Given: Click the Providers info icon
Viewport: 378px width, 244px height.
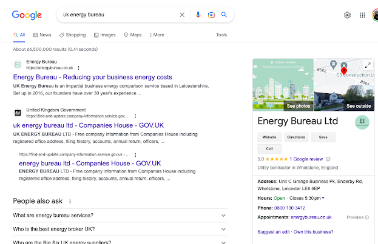Looking at the screenshot, I should (x=366, y=217).
